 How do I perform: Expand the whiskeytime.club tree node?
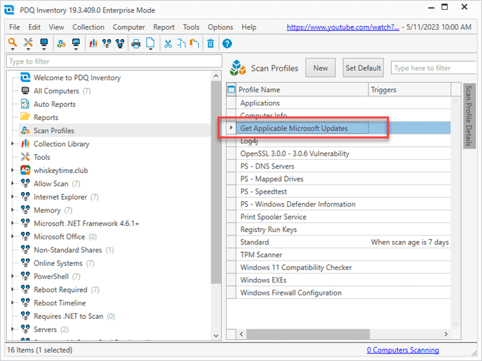pos(12,170)
